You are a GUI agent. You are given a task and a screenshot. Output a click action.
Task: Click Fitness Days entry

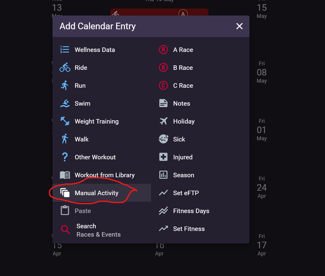[x=200, y=211]
